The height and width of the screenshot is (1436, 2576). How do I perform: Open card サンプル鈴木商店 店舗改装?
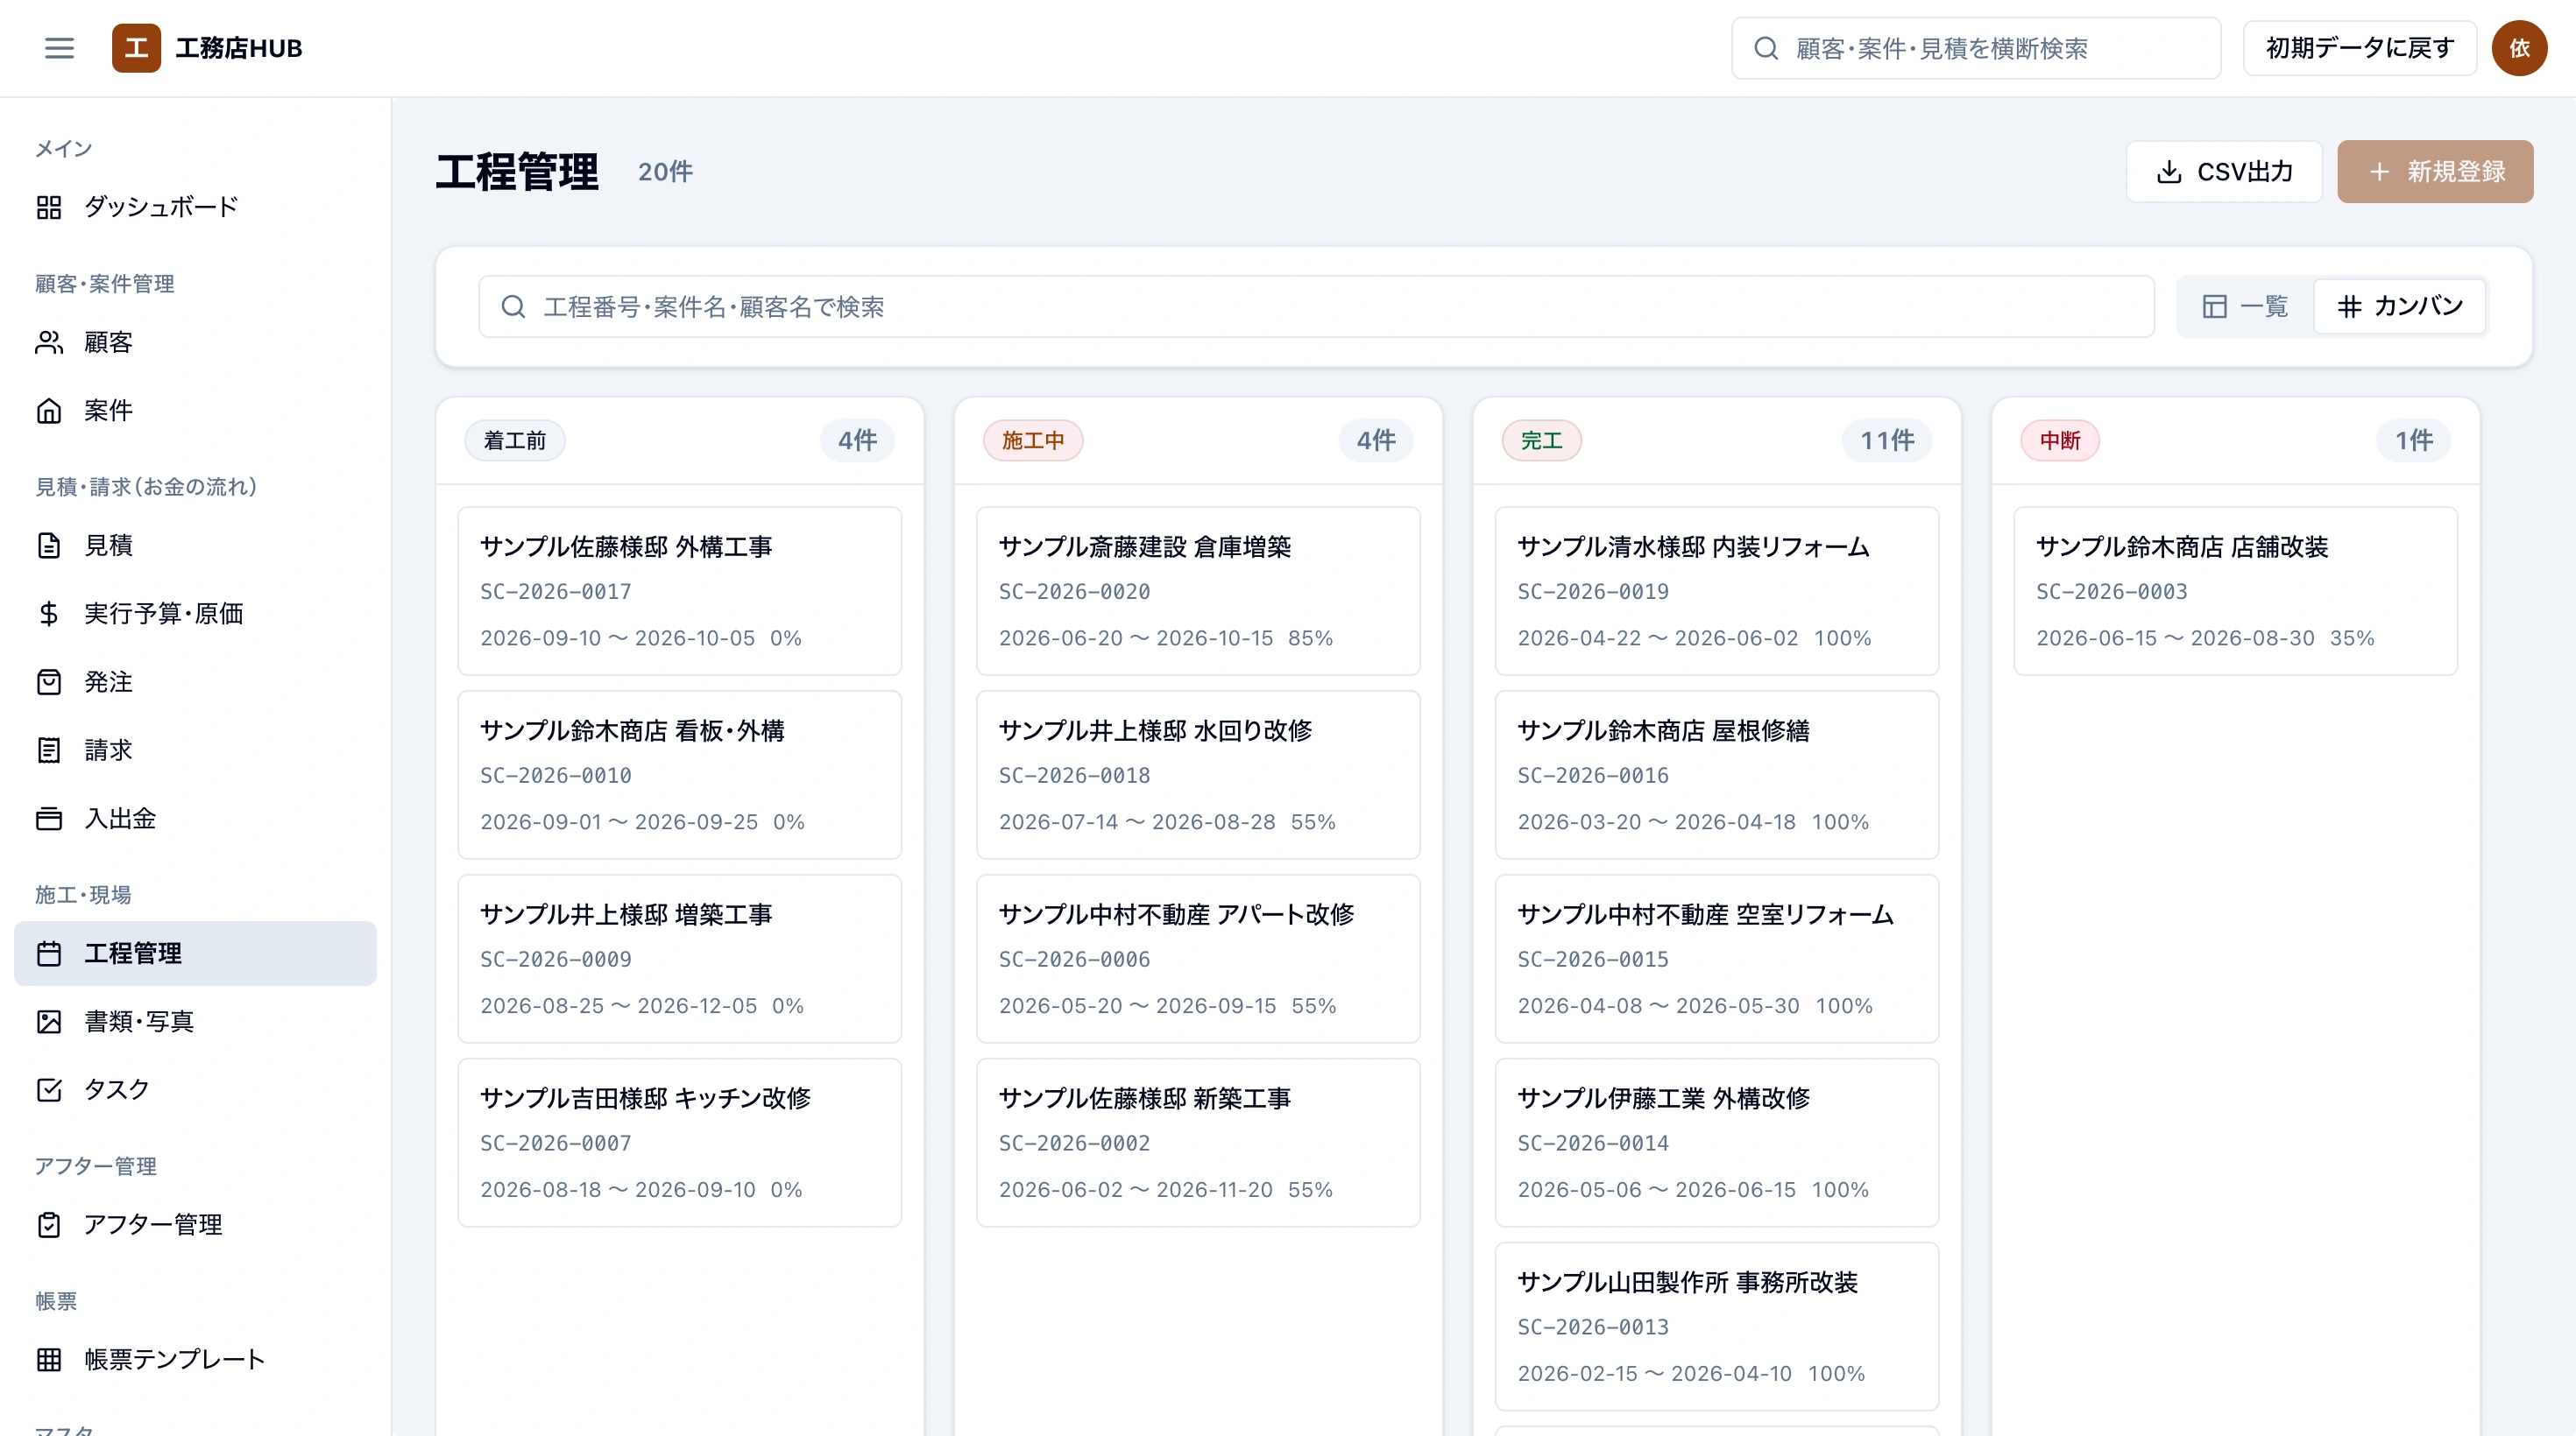[2236, 592]
